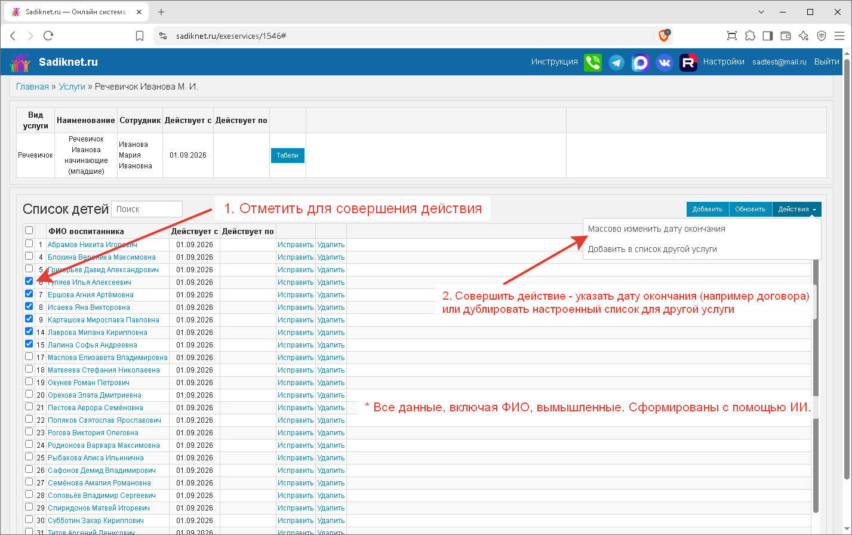Click the Brave Shields lion icon in address bar
This screenshot has width=852, height=535.
tap(664, 36)
